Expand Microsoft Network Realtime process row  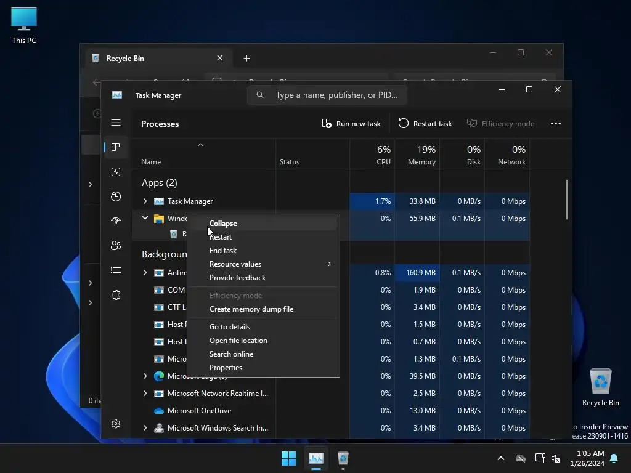coord(145,394)
